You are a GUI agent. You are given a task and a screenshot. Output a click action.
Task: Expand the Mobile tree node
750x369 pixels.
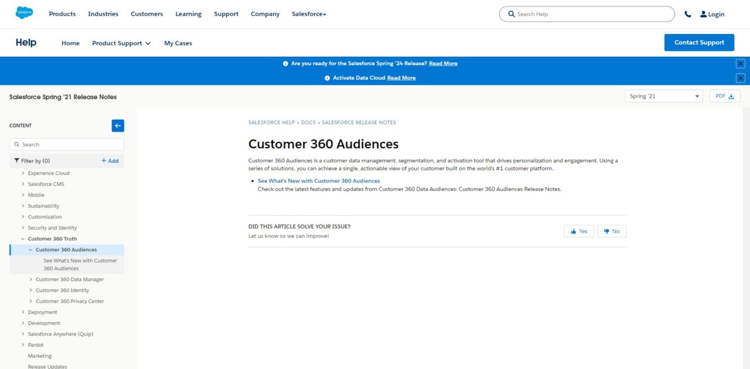pos(23,195)
